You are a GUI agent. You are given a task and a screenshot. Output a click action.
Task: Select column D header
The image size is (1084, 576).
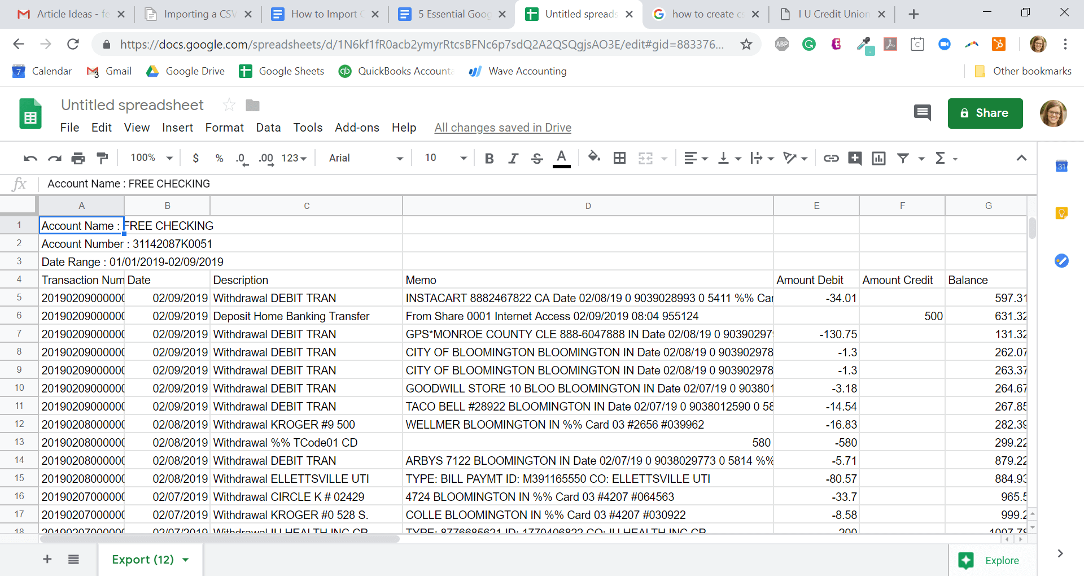point(588,206)
